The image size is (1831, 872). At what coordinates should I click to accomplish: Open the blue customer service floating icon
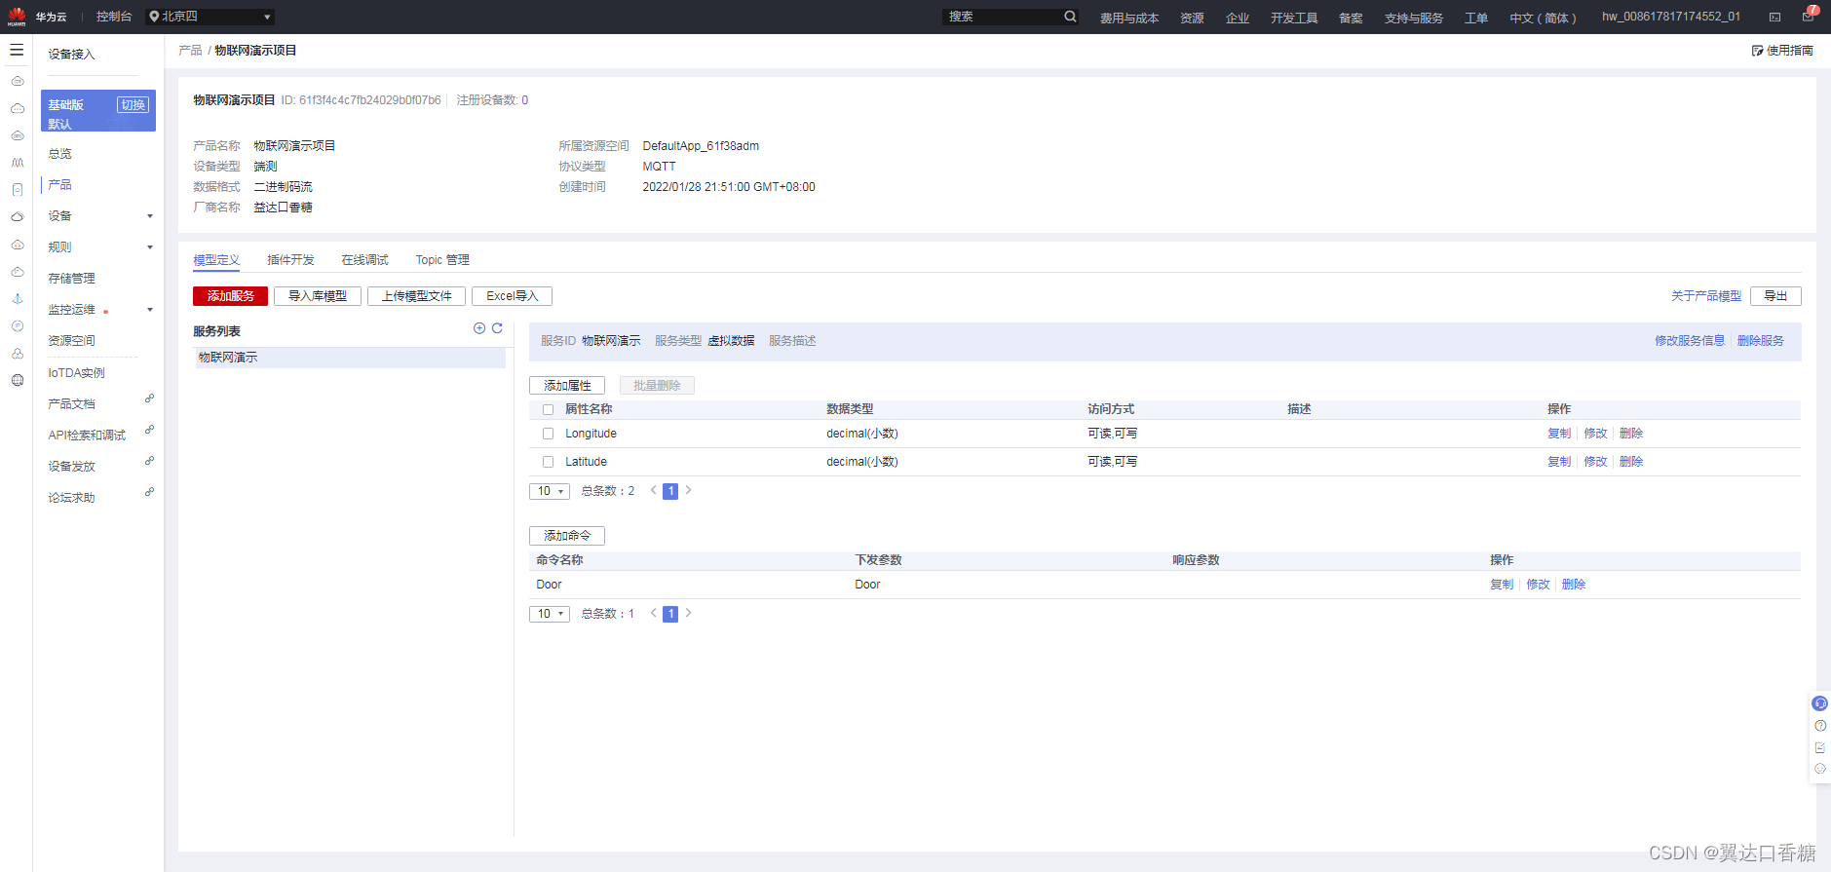[x=1819, y=703]
